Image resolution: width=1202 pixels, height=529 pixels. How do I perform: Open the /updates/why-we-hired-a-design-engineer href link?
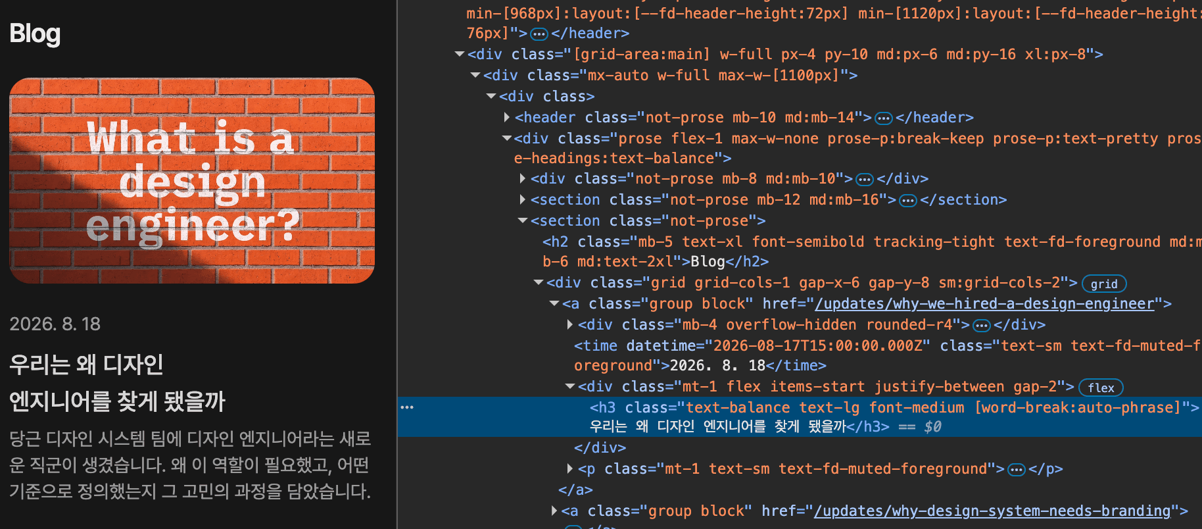[x=984, y=303]
